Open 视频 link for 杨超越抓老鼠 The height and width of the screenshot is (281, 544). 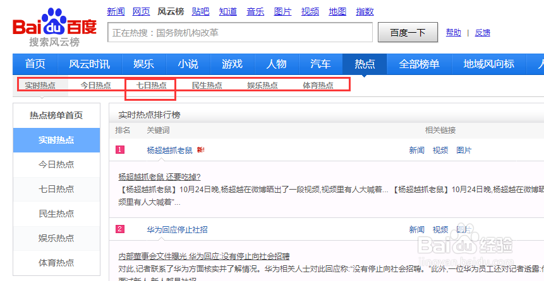[440, 150]
